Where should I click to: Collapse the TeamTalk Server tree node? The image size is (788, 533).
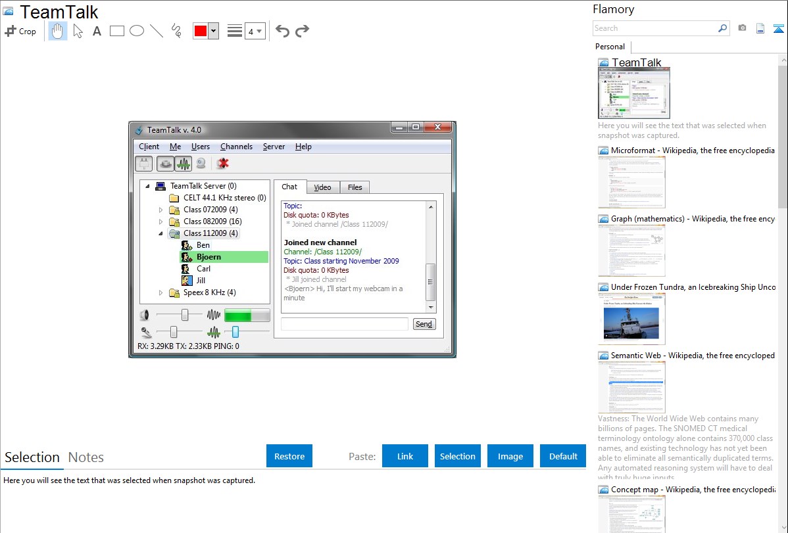[x=148, y=187]
